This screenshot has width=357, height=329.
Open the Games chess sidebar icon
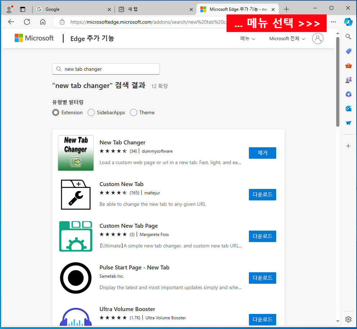[348, 80]
